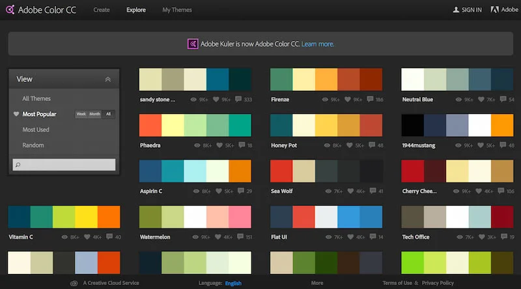Click into the theme search field
This screenshot has width=521, height=289.
(64, 165)
